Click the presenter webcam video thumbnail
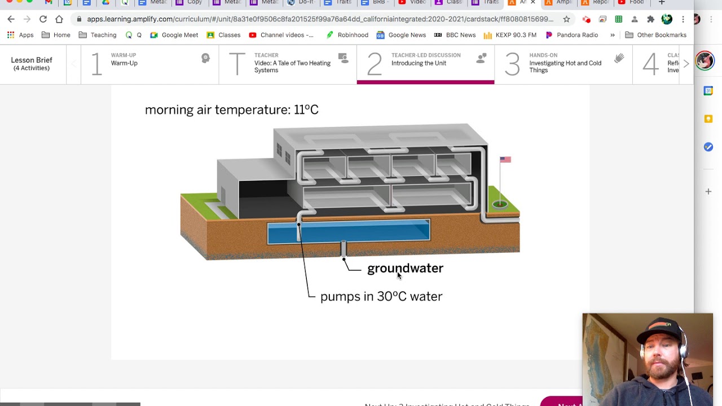This screenshot has width=722, height=406. (648, 359)
